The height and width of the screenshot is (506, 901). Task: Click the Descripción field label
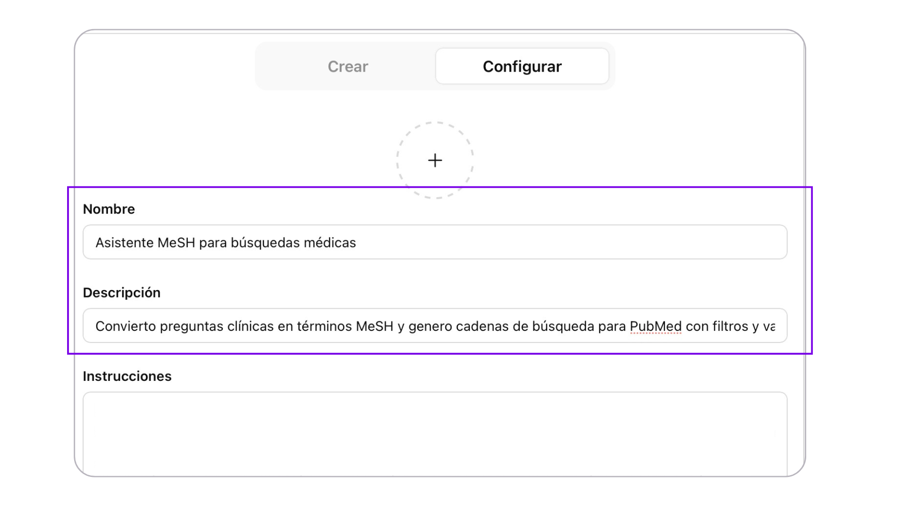pyautogui.click(x=122, y=293)
